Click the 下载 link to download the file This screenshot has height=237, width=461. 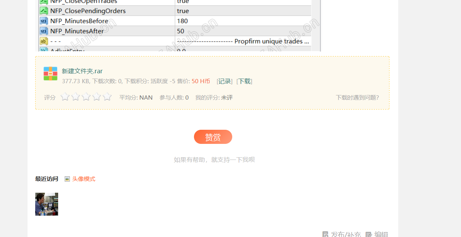click(x=244, y=81)
